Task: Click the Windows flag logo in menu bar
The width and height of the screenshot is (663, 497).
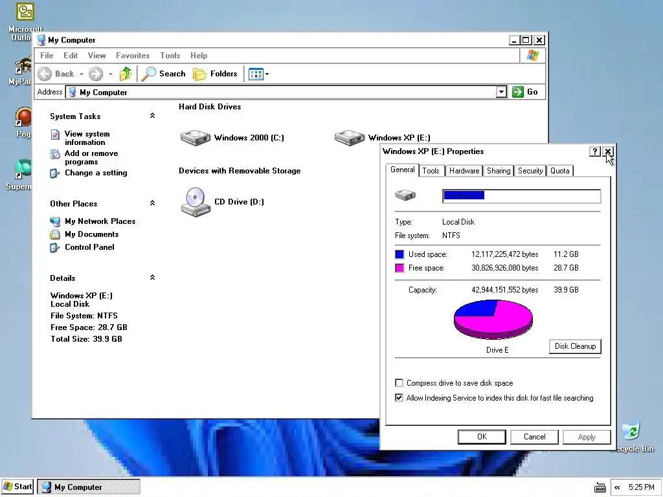Action: (x=532, y=56)
